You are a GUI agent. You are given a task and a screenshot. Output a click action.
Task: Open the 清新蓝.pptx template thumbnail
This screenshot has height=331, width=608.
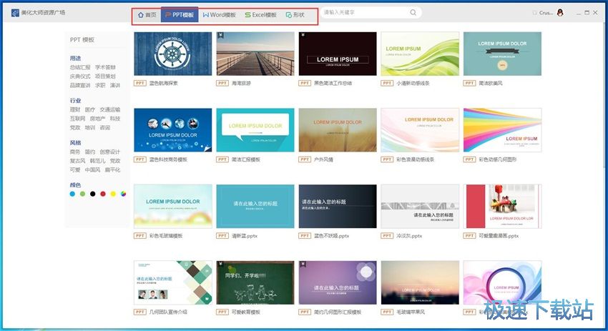(x=255, y=206)
